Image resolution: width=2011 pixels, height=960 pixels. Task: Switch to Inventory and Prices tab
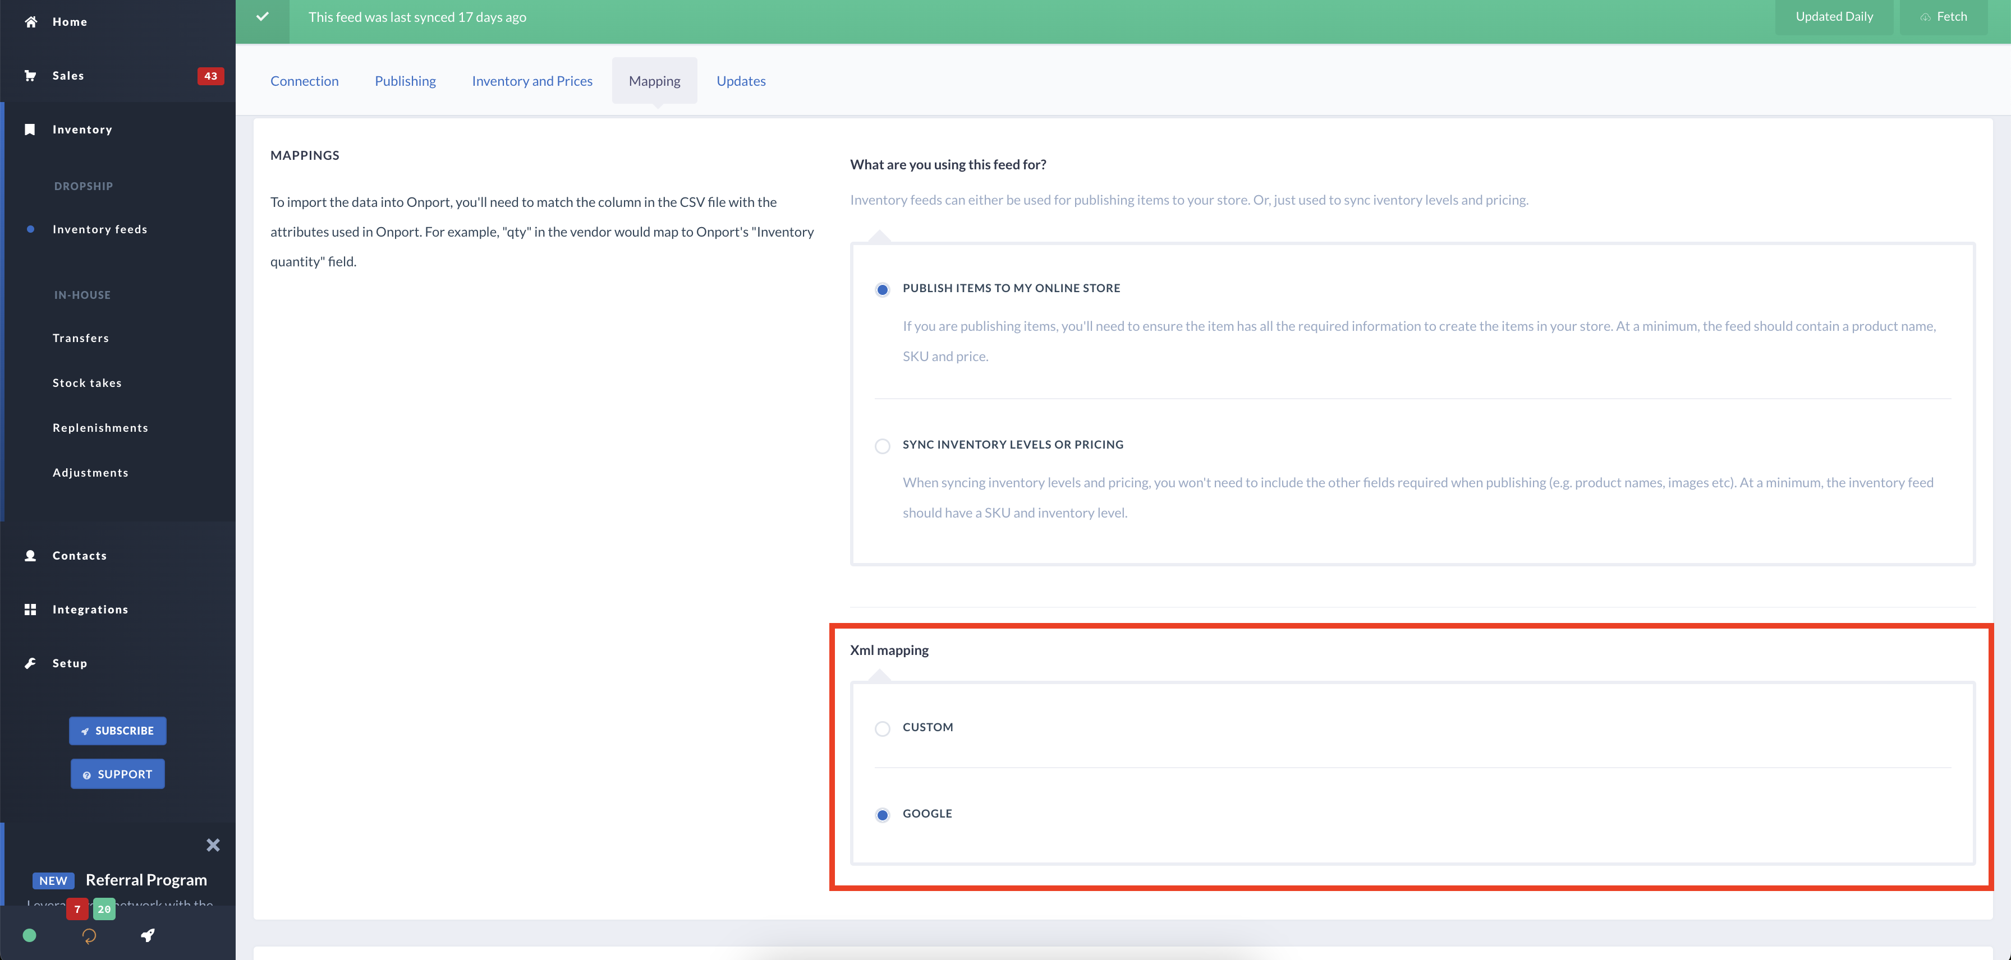tap(532, 80)
